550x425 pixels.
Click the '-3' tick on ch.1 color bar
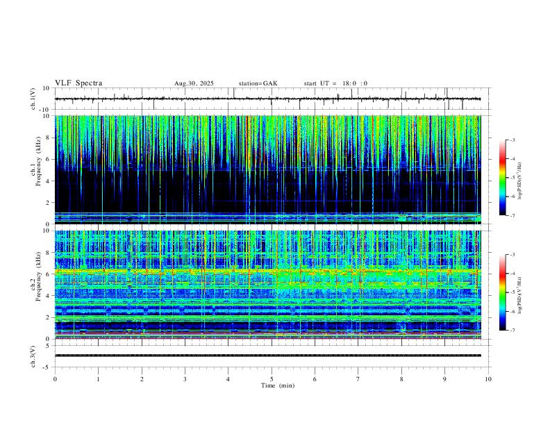point(512,140)
